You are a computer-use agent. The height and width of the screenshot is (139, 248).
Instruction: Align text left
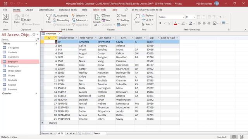pos(200,23)
